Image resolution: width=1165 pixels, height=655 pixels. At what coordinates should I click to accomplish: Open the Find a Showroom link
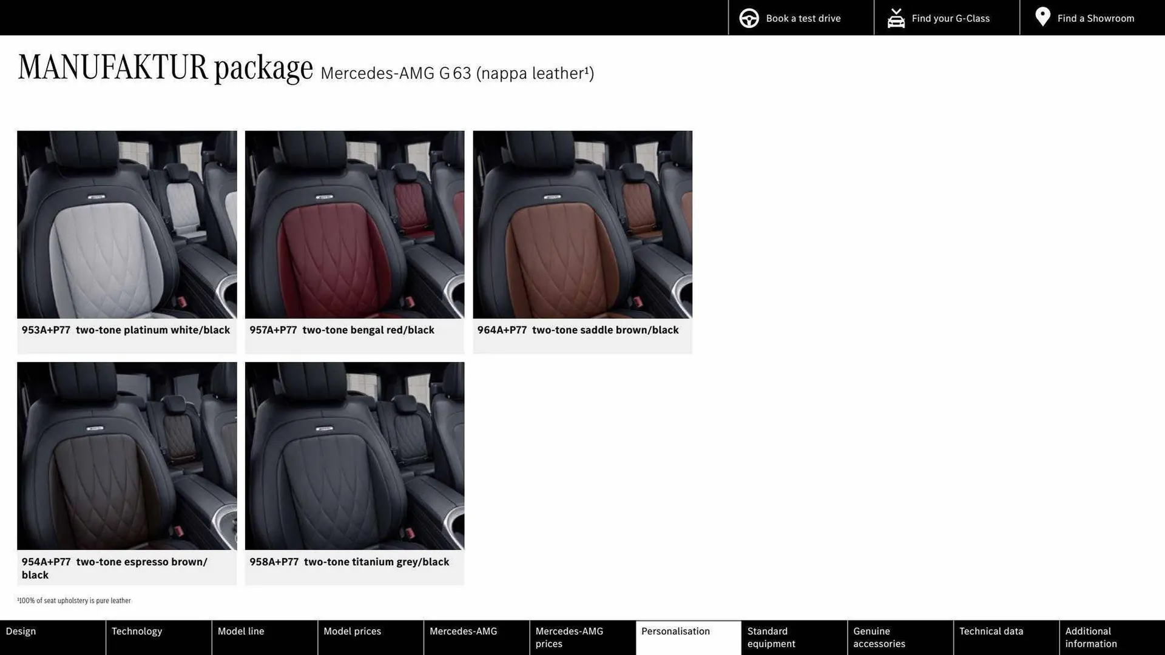click(1095, 18)
